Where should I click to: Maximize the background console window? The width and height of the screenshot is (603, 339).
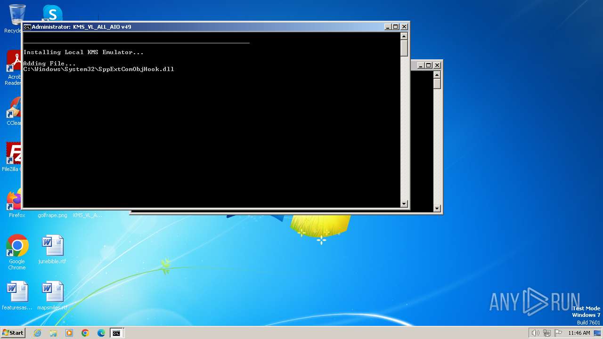click(x=429, y=65)
